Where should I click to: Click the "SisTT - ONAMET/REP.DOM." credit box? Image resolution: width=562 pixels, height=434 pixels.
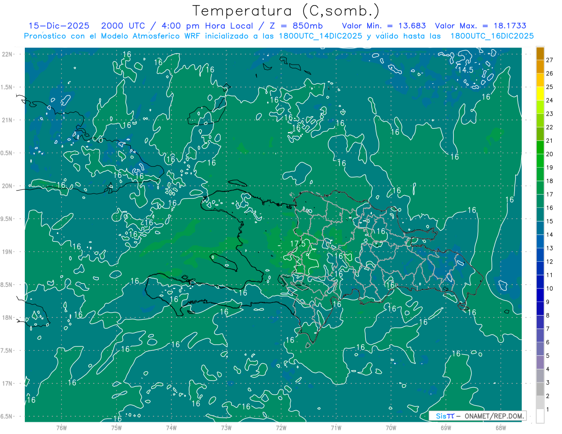coord(477,416)
